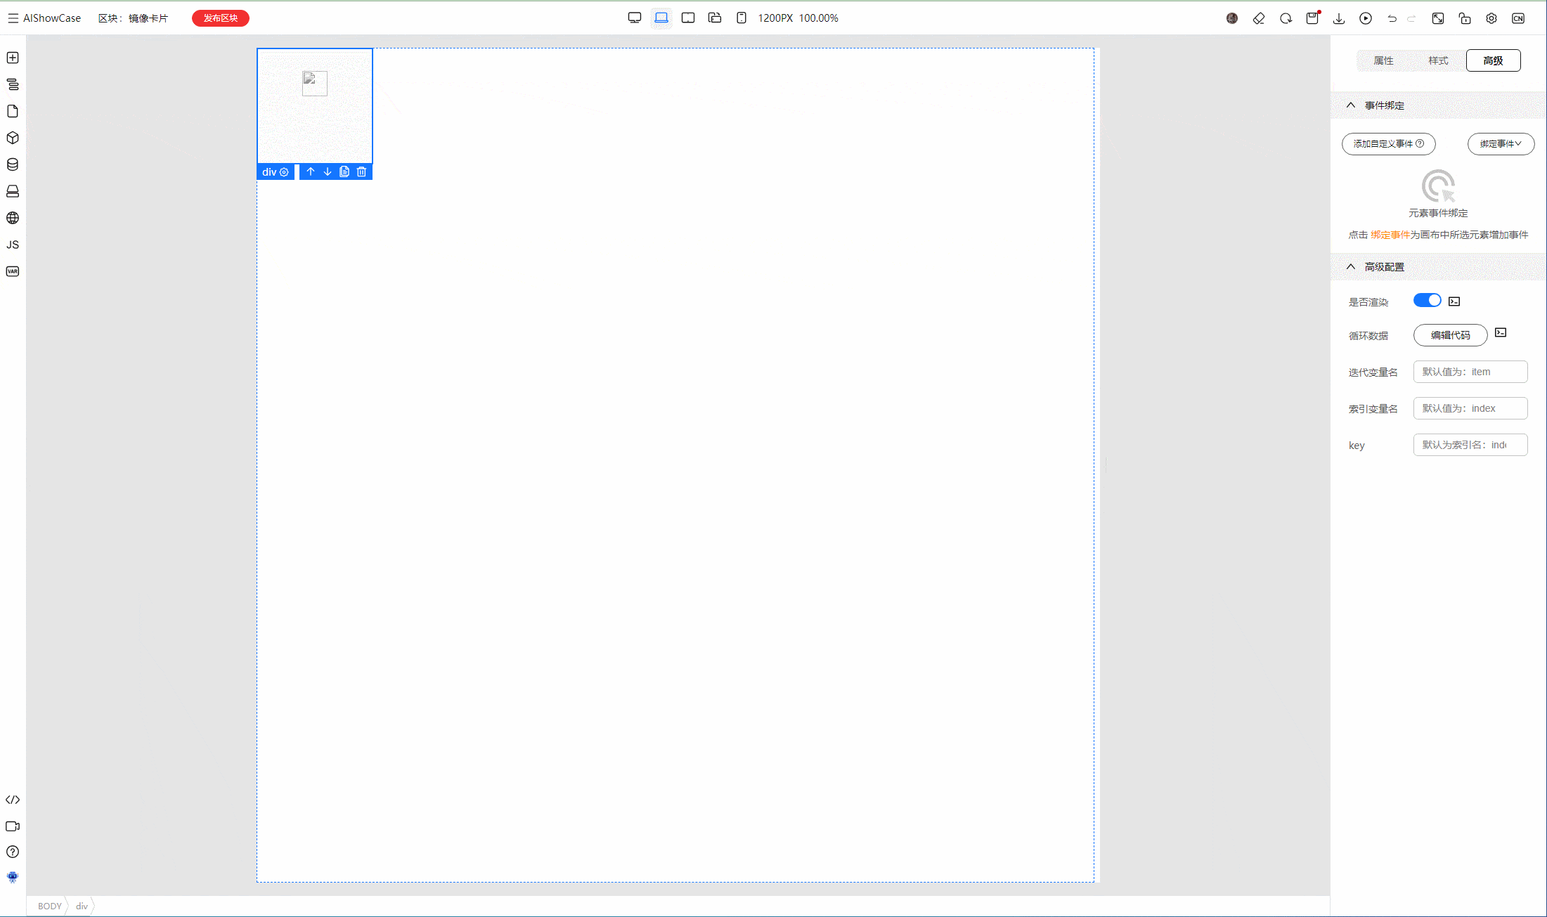The height and width of the screenshot is (917, 1547).
Task: Toggle code mode icon beside 是否渲染 switch
Action: [x=1454, y=301]
